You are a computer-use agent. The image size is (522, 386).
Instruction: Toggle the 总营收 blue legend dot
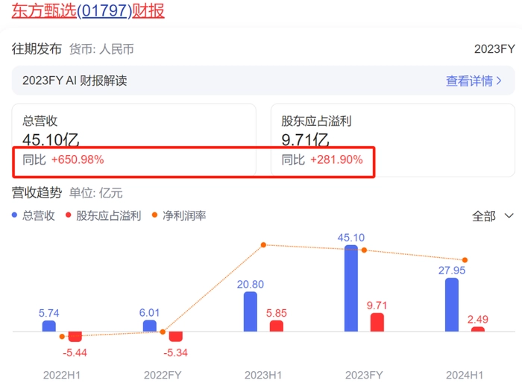click(16, 216)
